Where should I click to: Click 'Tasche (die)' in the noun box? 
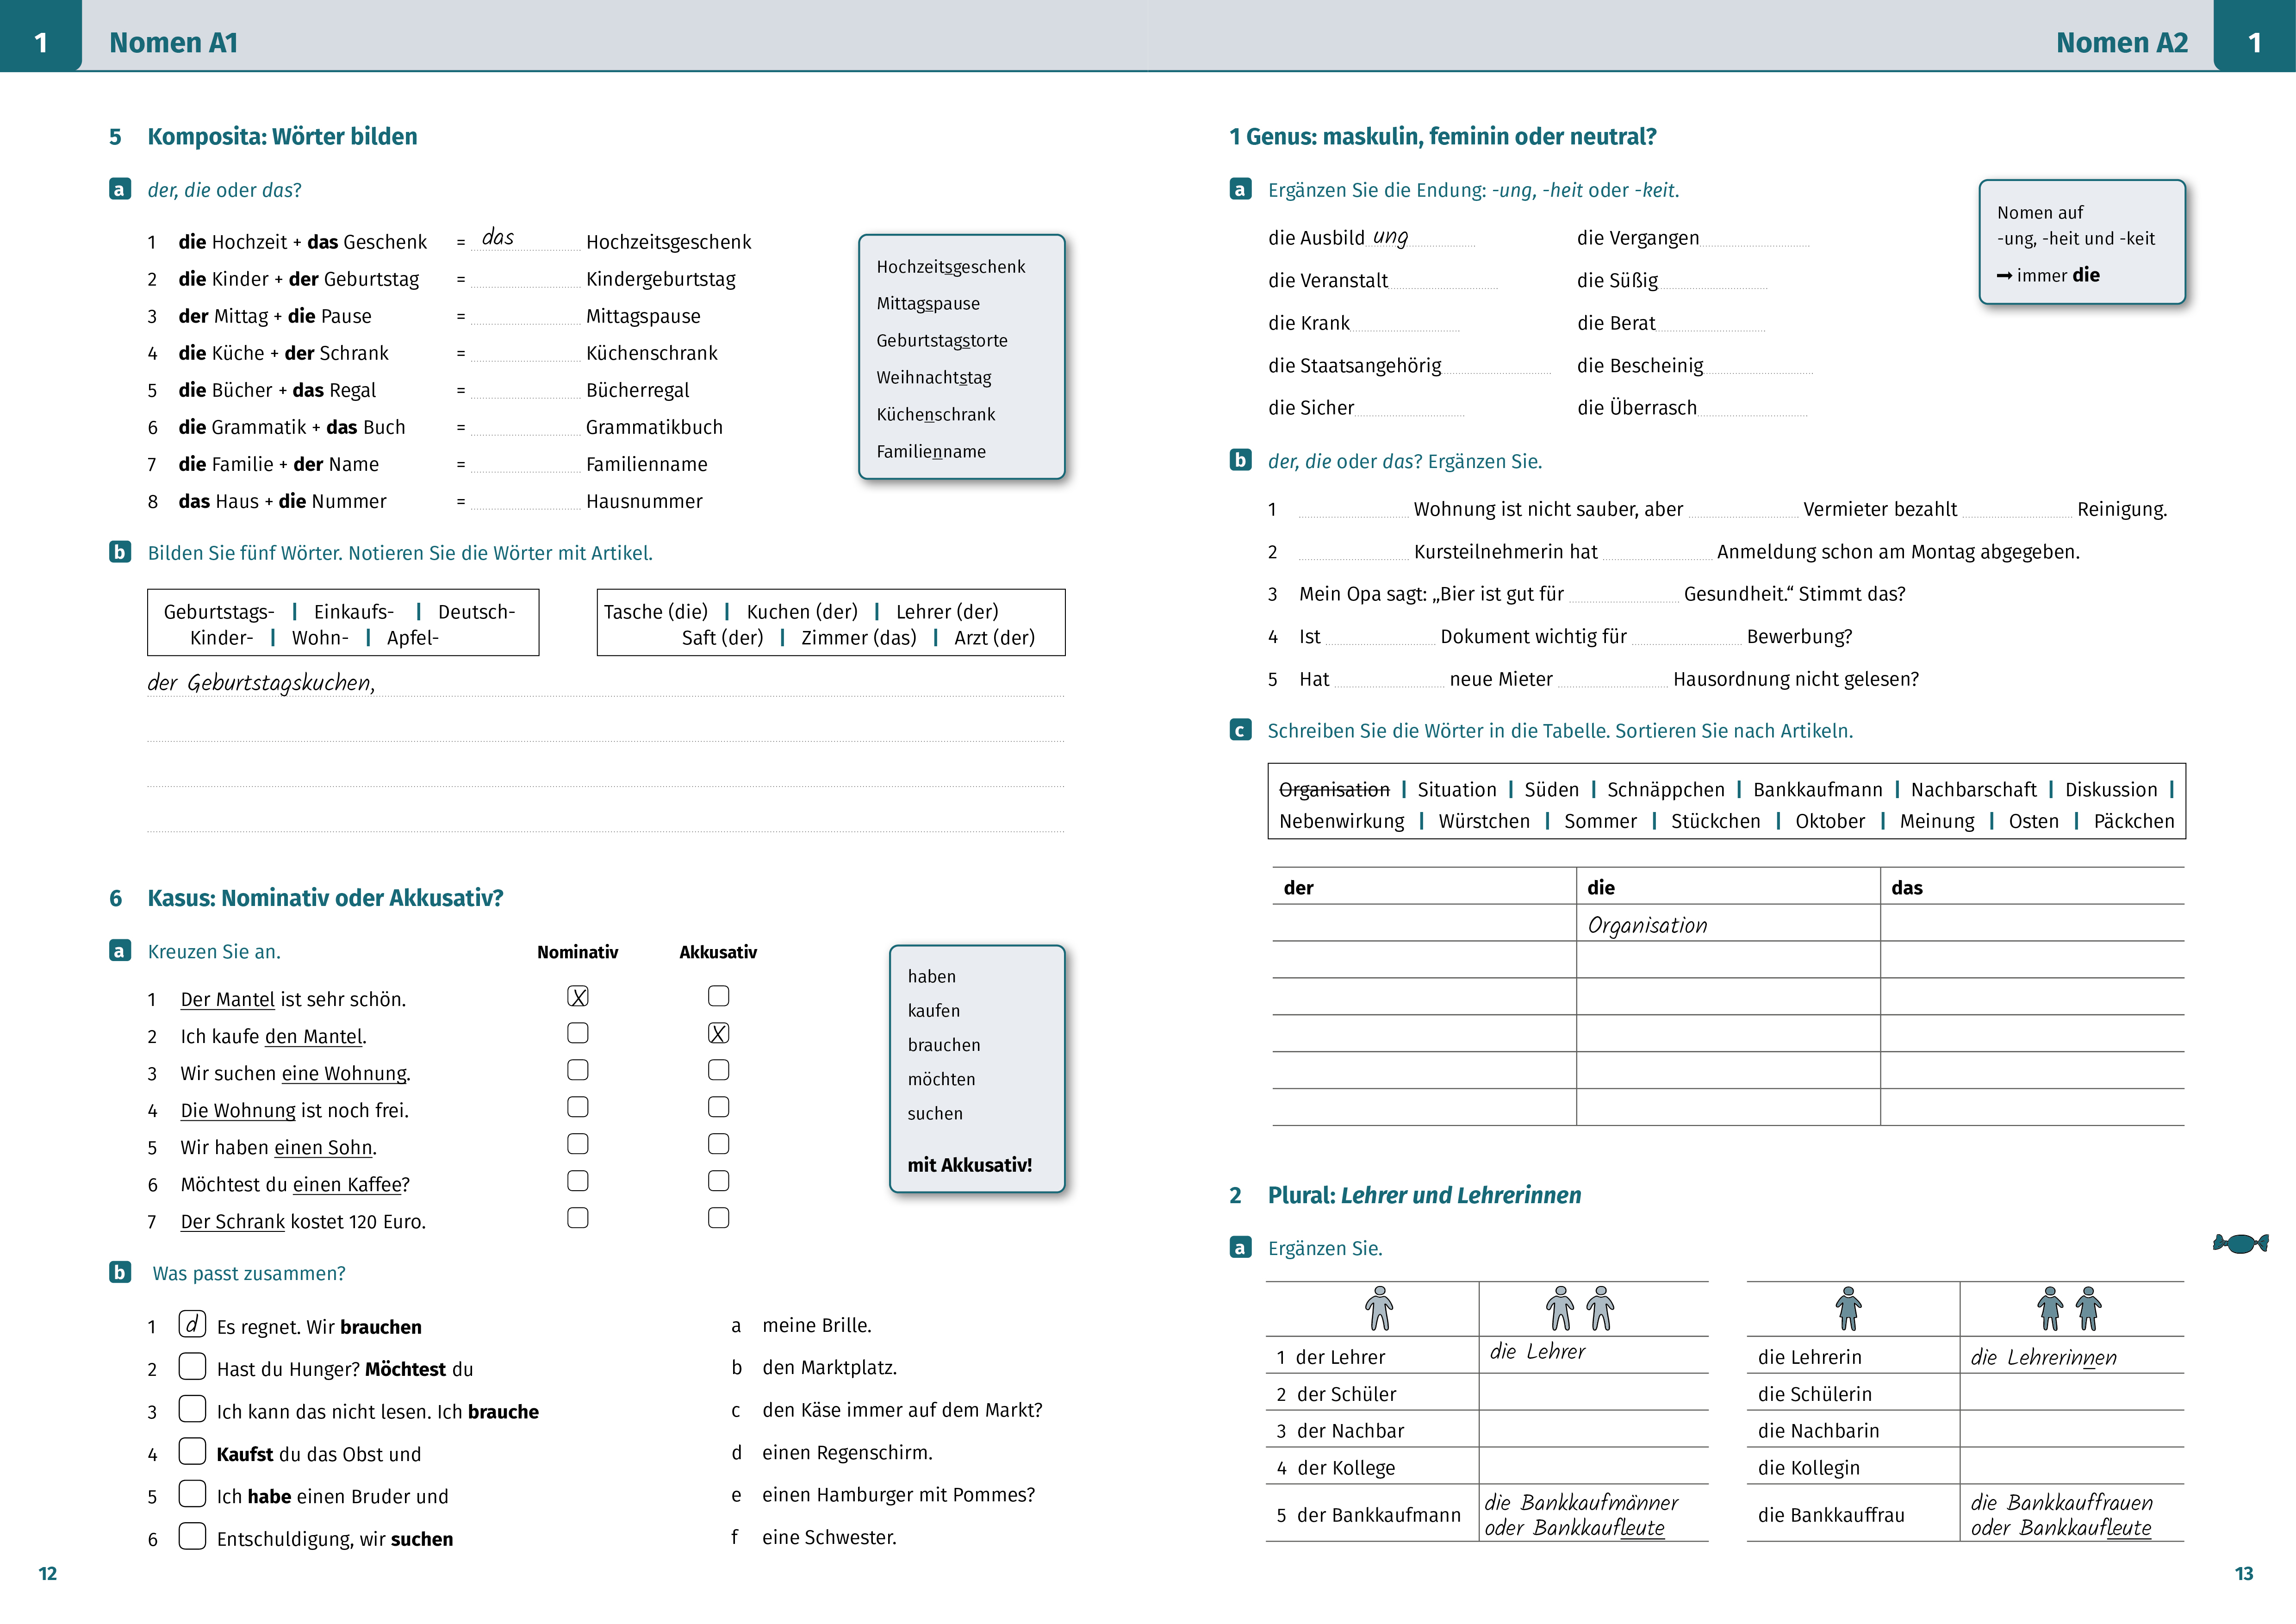(x=655, y=611)
